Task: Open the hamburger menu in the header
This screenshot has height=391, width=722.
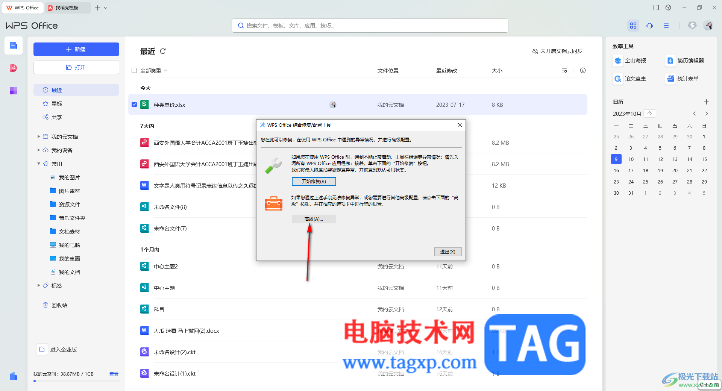Action: (x=666, y=26)
